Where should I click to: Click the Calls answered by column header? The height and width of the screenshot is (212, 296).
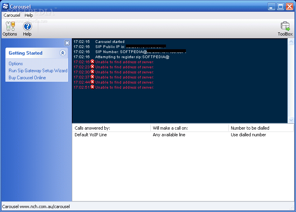coord(111,128)
